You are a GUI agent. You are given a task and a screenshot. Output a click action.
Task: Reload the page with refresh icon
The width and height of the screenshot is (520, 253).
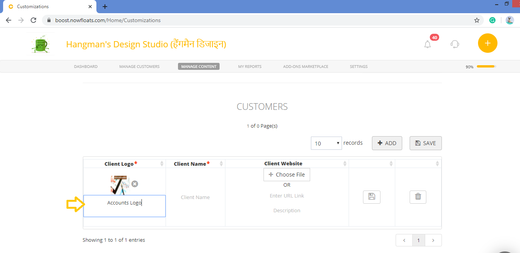(33, 20)
